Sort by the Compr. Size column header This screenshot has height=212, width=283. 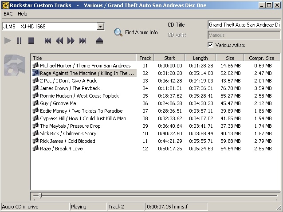click(x=262, y=58)
